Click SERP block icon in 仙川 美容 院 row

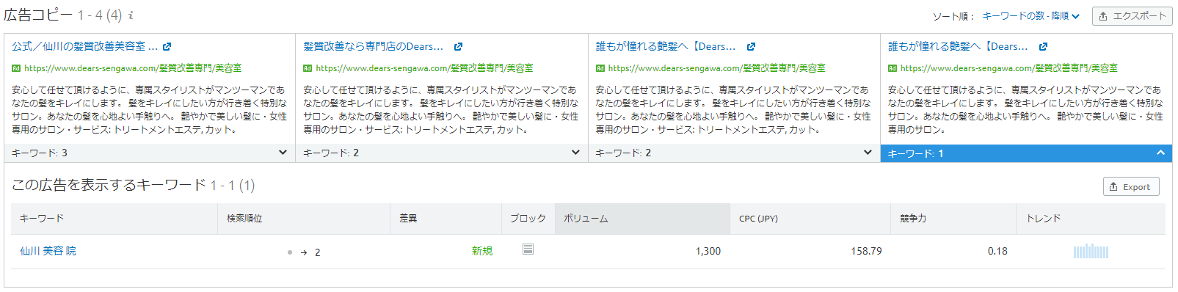click(x=528, y=249)
